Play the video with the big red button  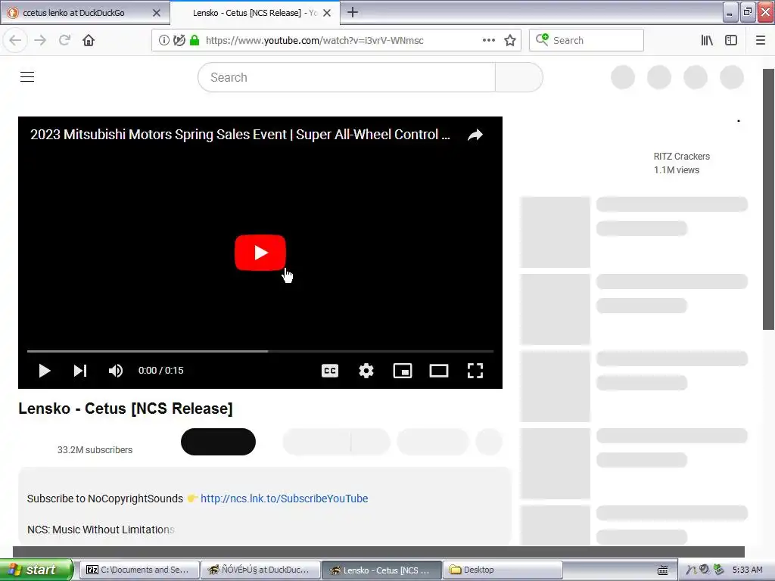pyautogui.click(x=260, y=253)
